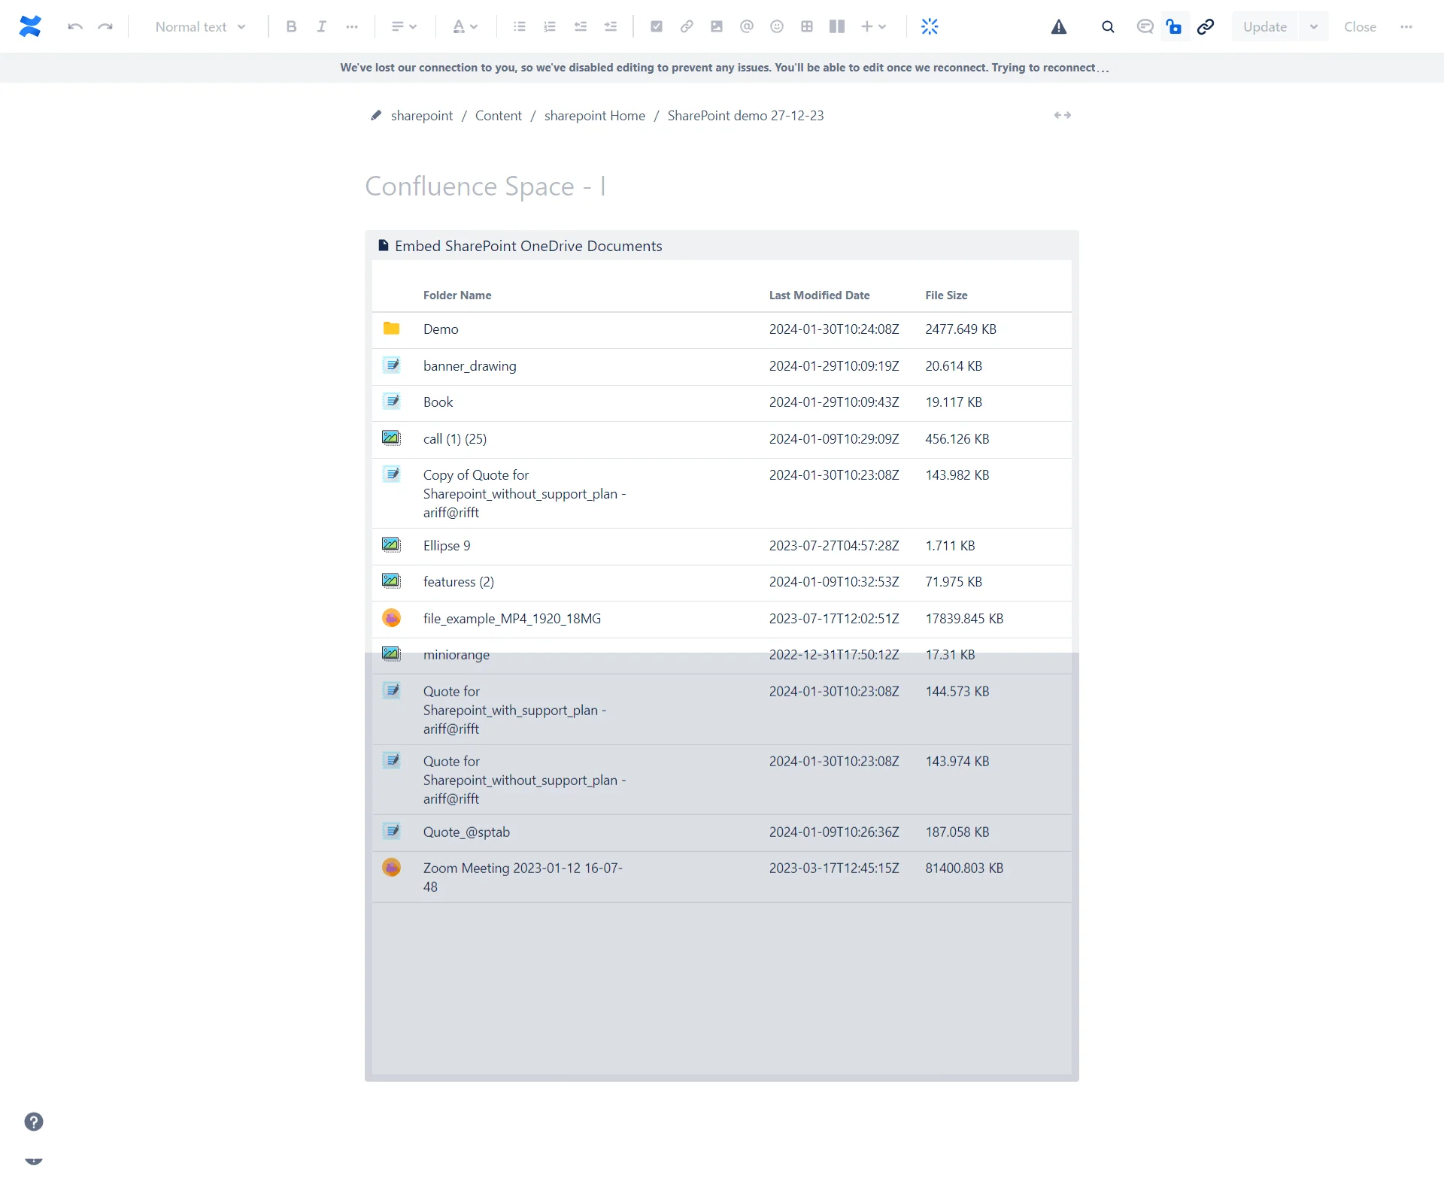Open the Copy of Quote for Sharepoint file
1444x1194 pixels.
(524, 494)
